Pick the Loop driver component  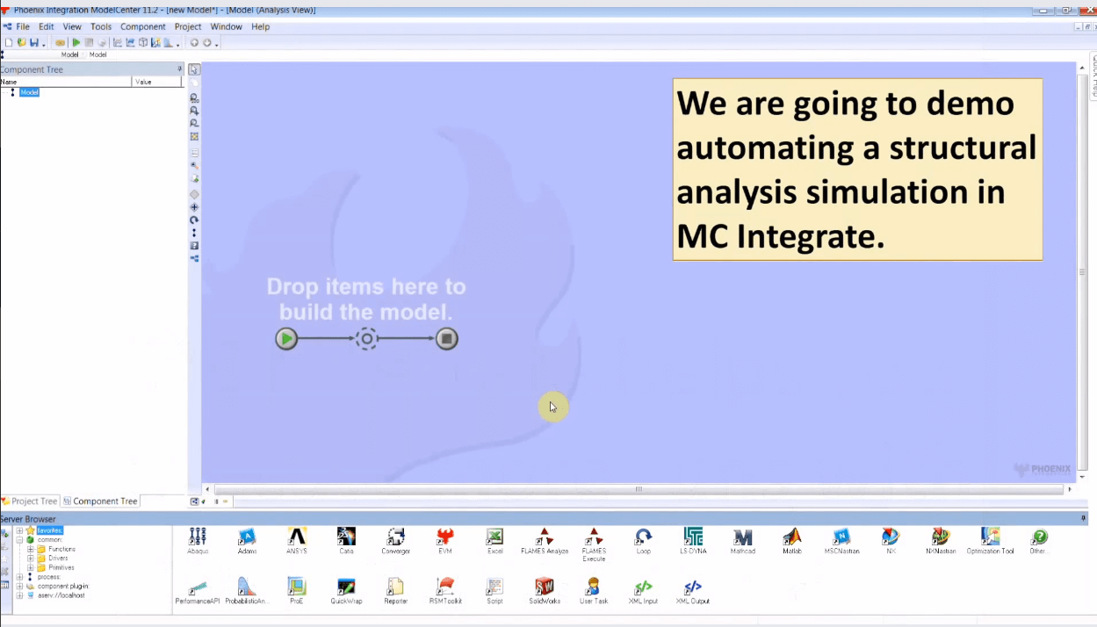tap(644, 536)
